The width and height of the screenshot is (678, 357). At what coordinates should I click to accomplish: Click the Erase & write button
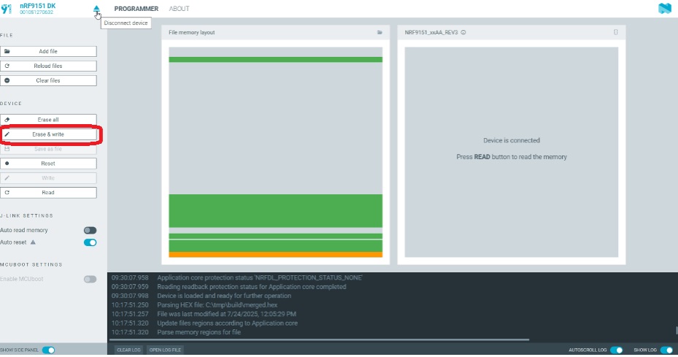[x=48, y=134]
